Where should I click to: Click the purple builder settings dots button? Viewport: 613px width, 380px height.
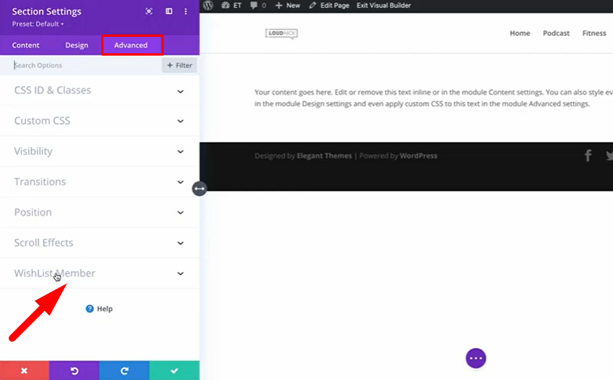476,358
